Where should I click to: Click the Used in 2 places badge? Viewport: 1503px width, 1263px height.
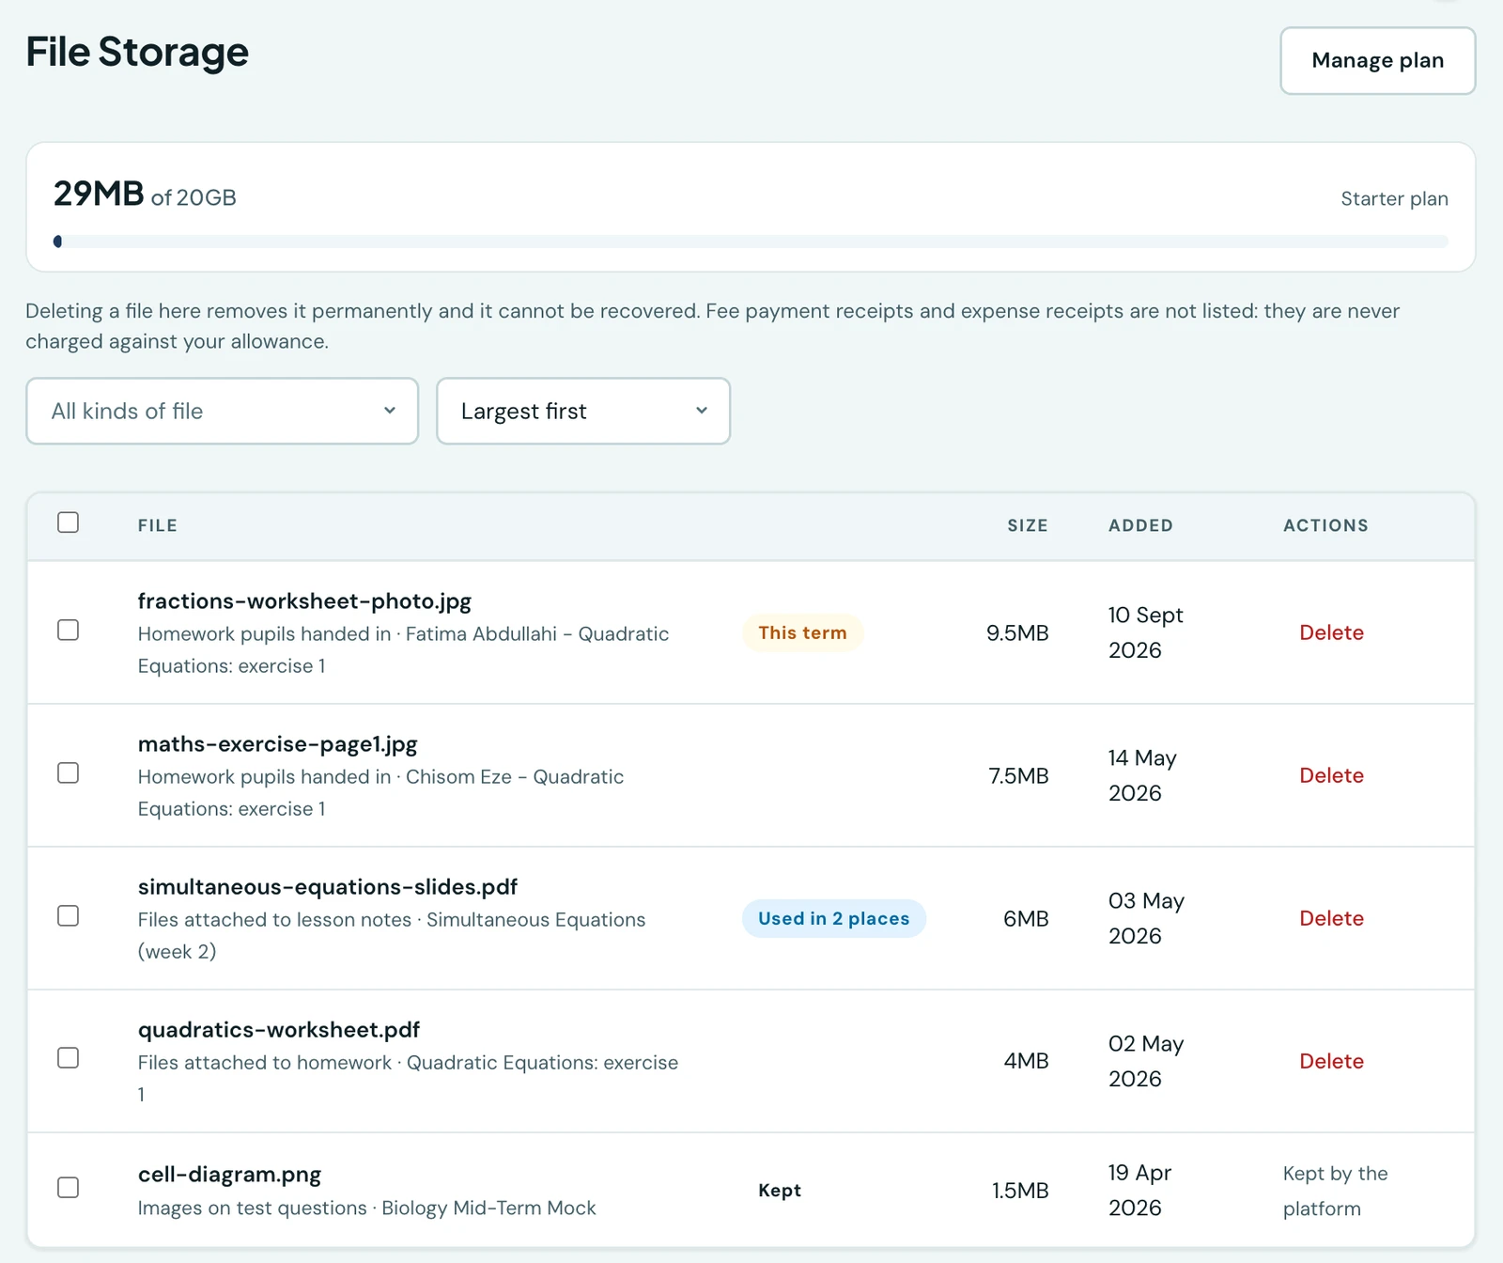[834, 918]
